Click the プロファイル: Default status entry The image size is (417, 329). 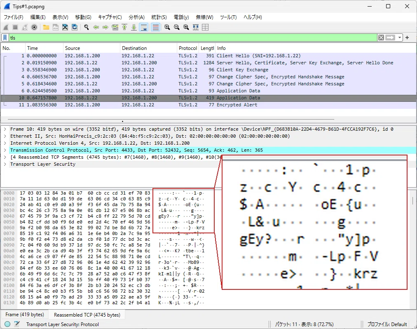387,324
